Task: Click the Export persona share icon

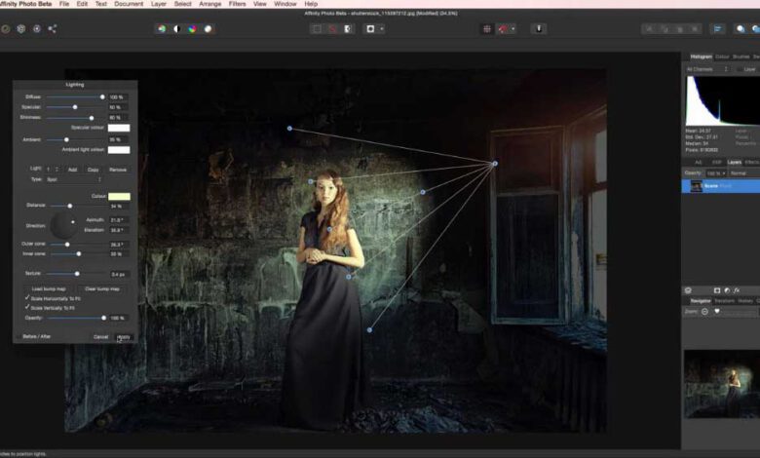Action: click(52, 29)
